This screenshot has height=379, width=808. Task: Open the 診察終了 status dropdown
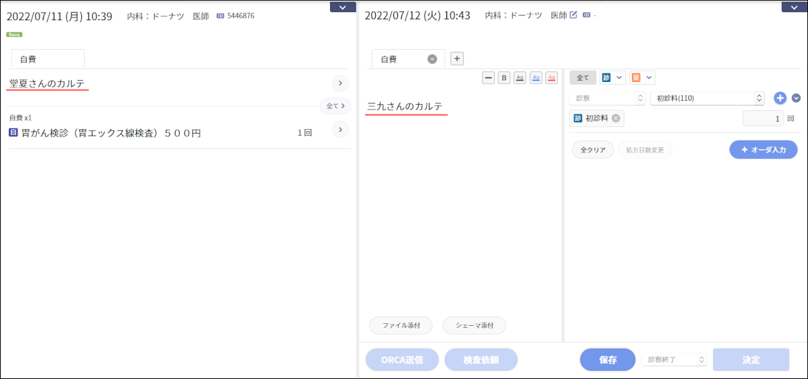(674, 360)
